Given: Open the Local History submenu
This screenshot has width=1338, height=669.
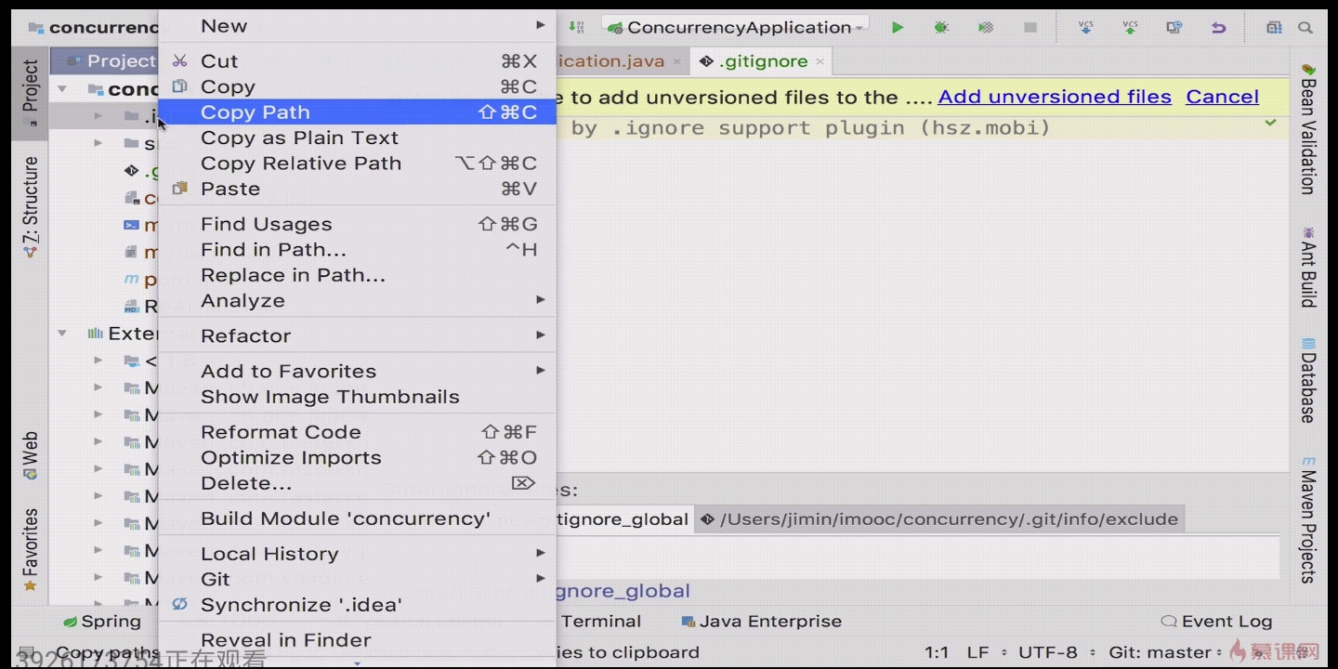Looking at the screenshot, I should coord(358,554).
